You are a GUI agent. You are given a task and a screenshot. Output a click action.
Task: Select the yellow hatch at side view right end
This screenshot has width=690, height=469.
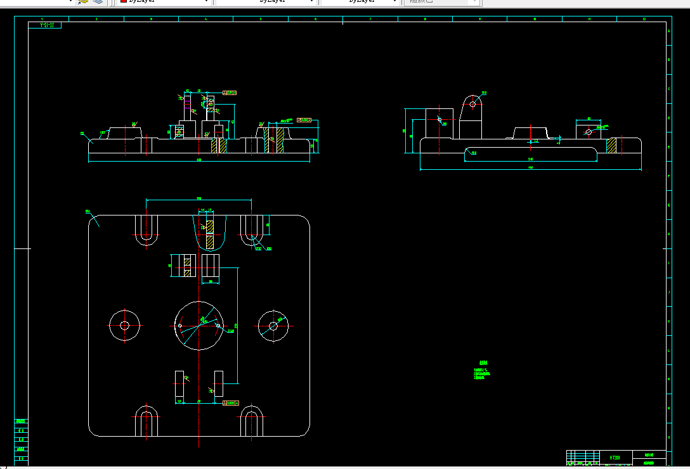pos(611,146)
